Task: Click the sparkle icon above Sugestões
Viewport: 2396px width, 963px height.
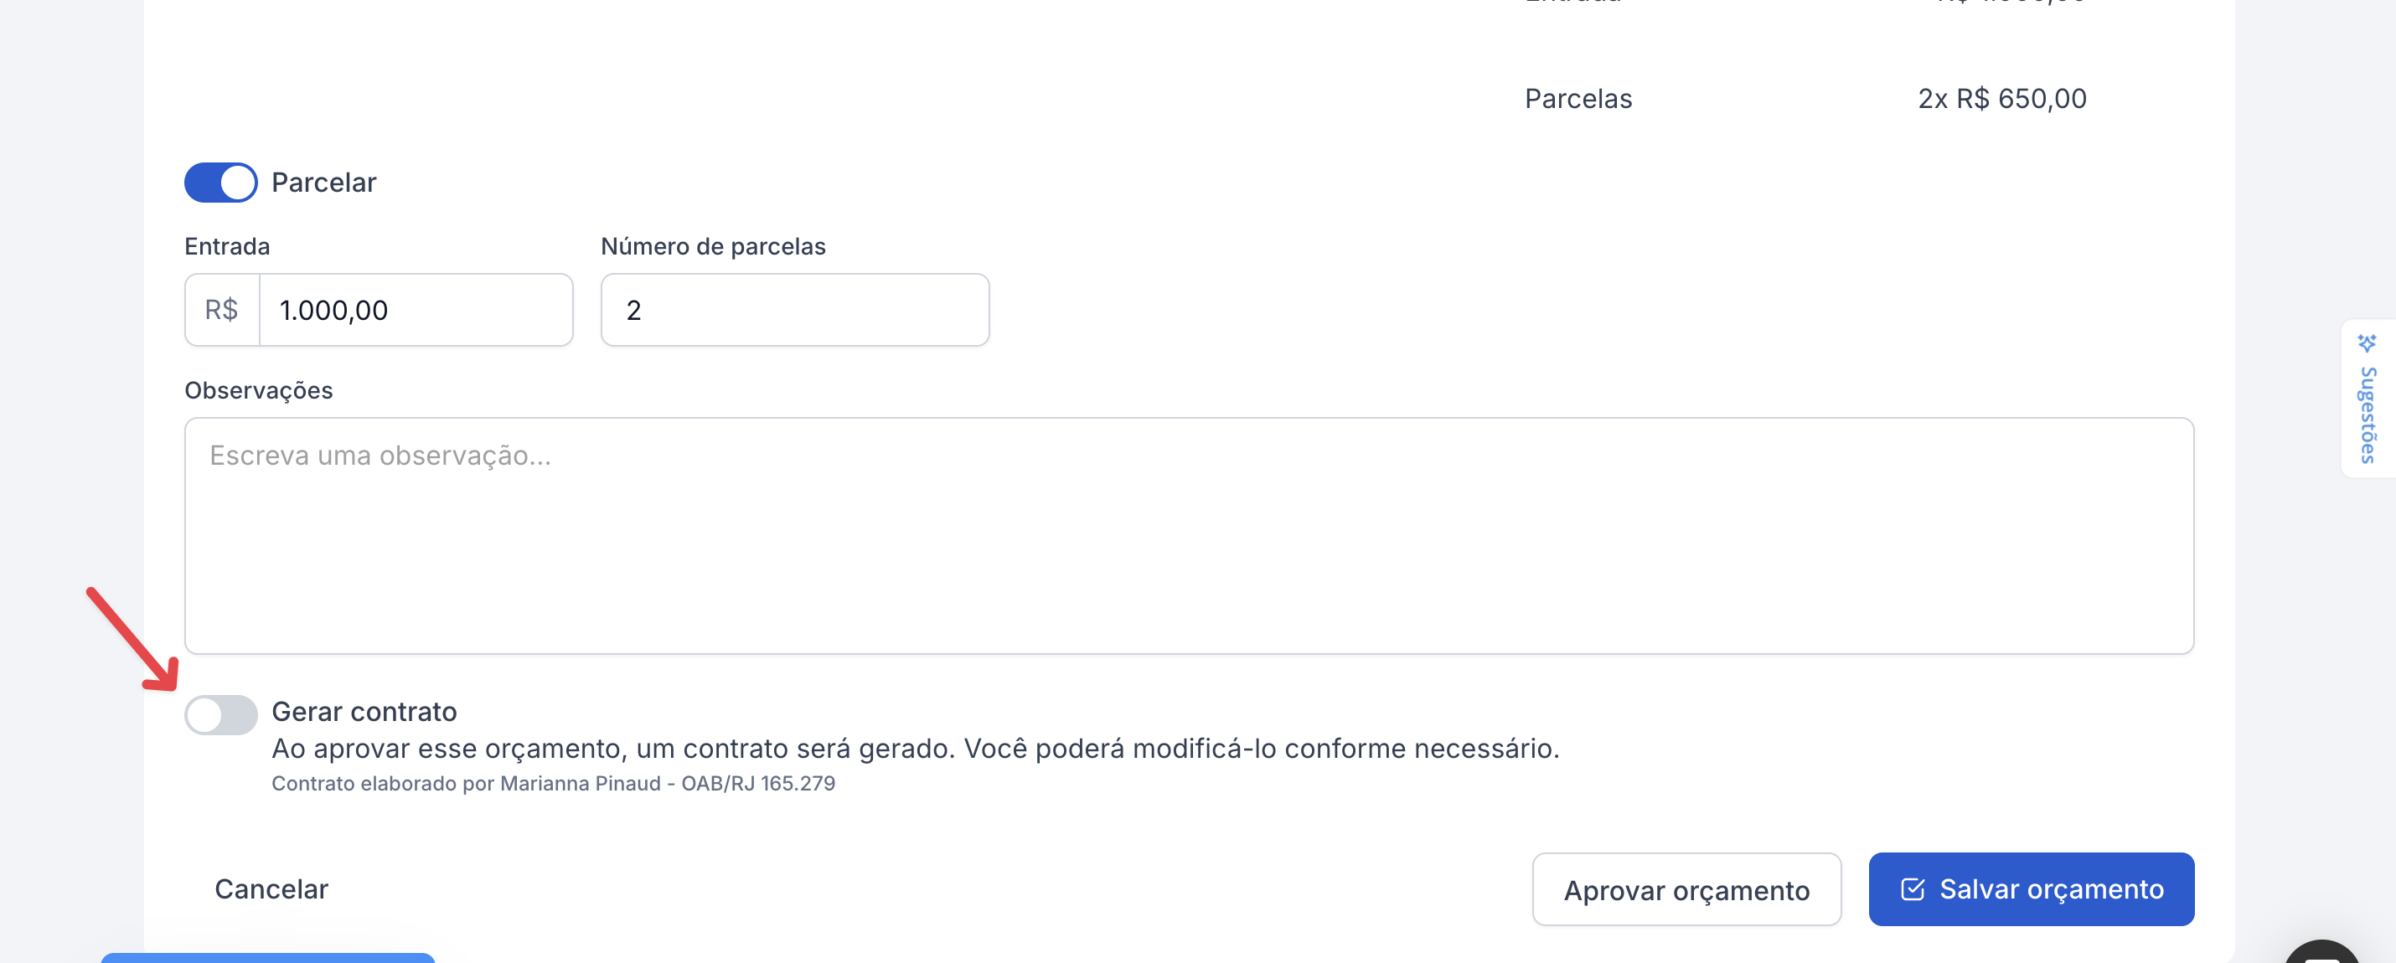Action: tap(2368, 343)
